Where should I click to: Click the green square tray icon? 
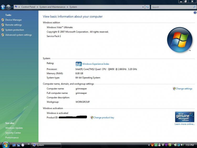(156, 145)
